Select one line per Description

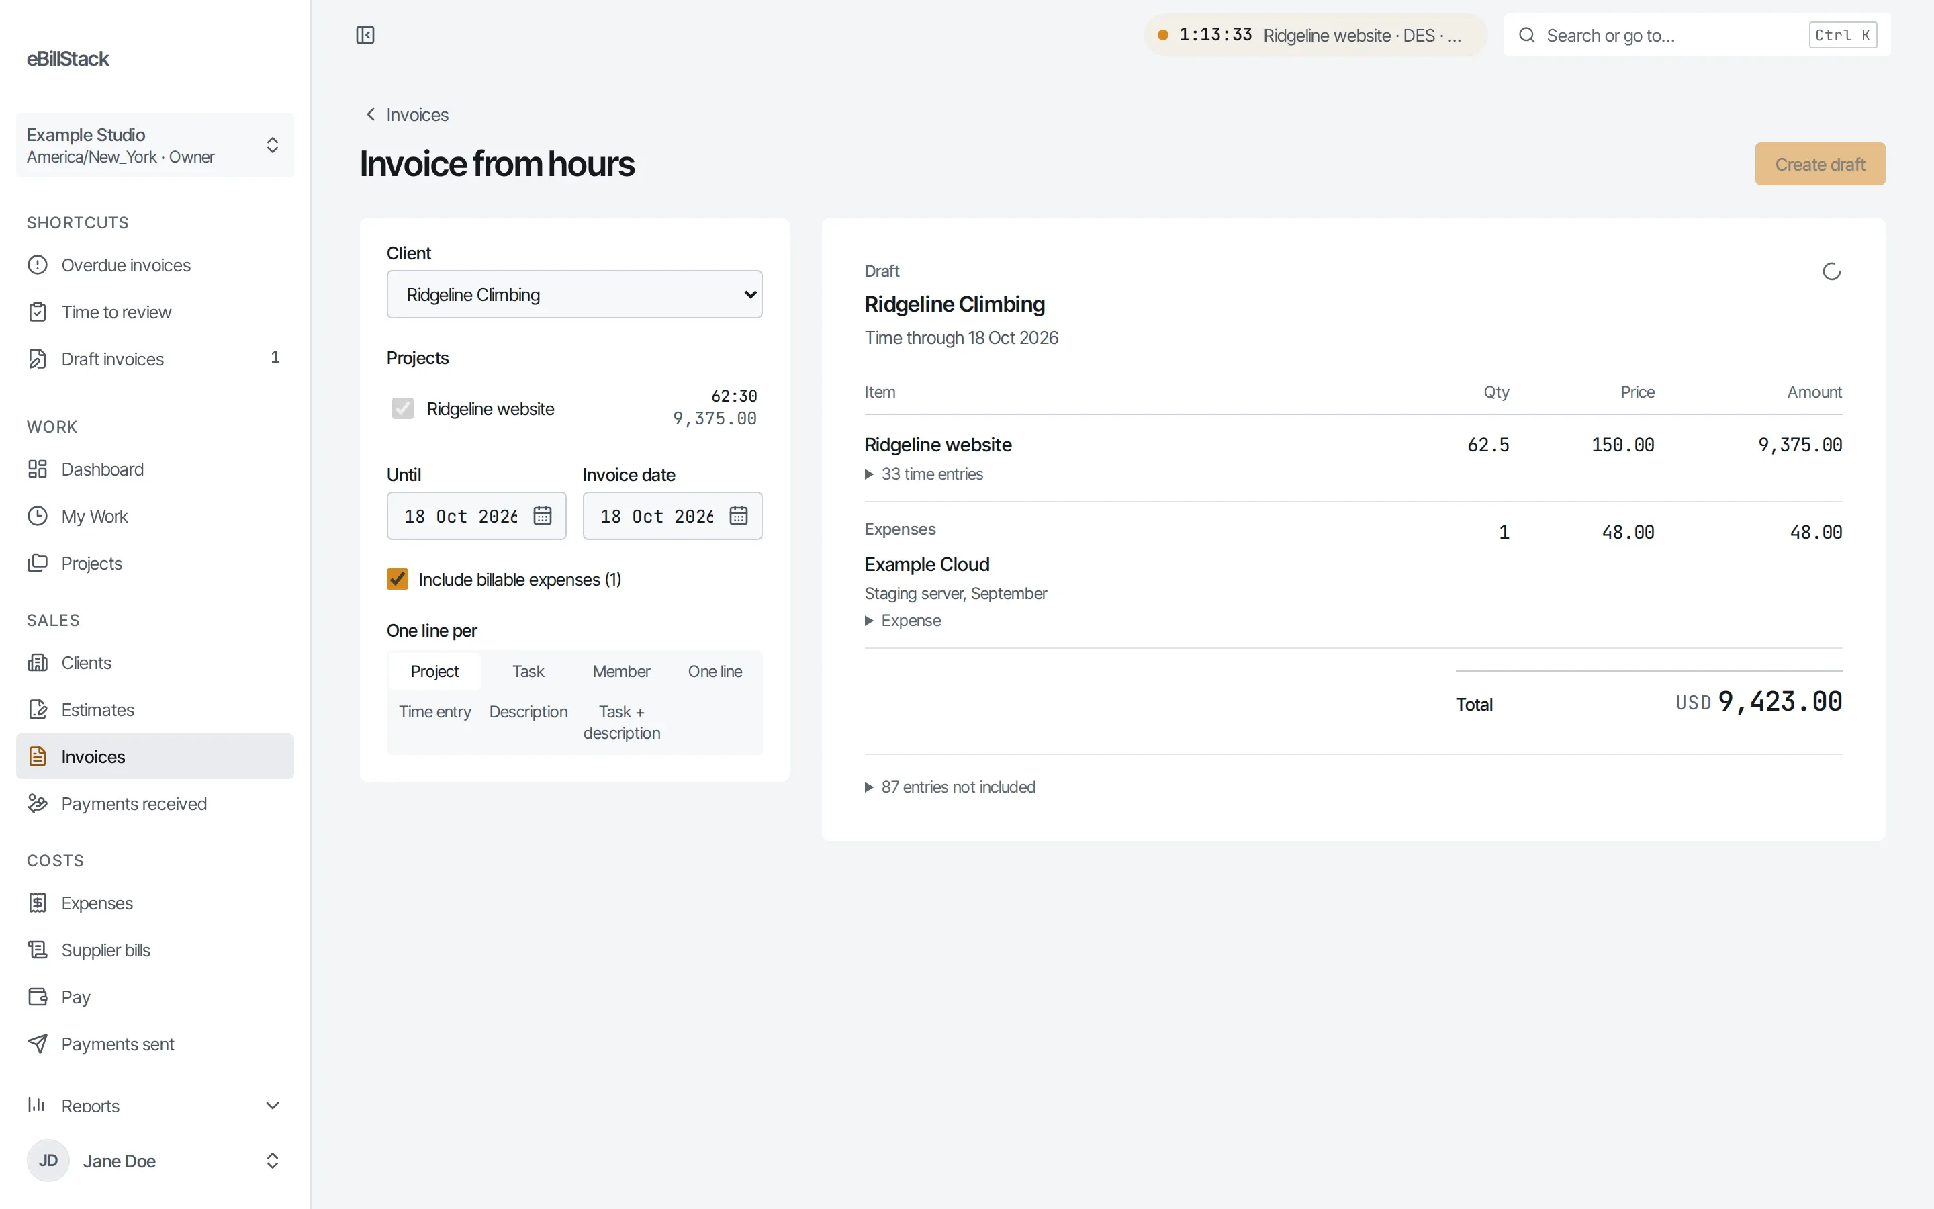click(528, 712)
